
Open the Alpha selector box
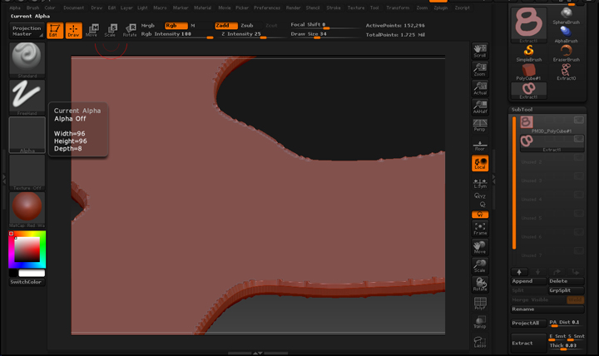pos(27,135)
